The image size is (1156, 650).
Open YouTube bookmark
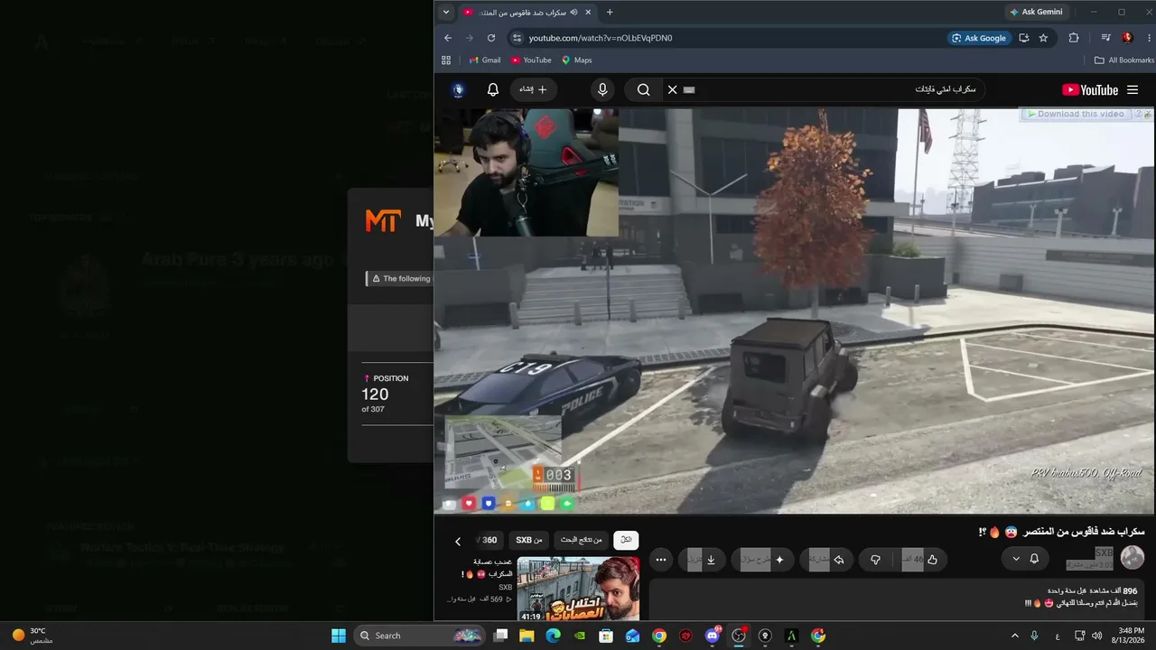pos(531,60)
